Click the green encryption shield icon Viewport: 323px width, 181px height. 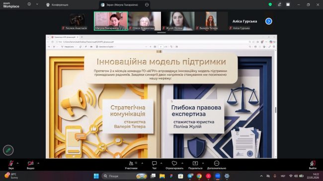pos(270,4)
